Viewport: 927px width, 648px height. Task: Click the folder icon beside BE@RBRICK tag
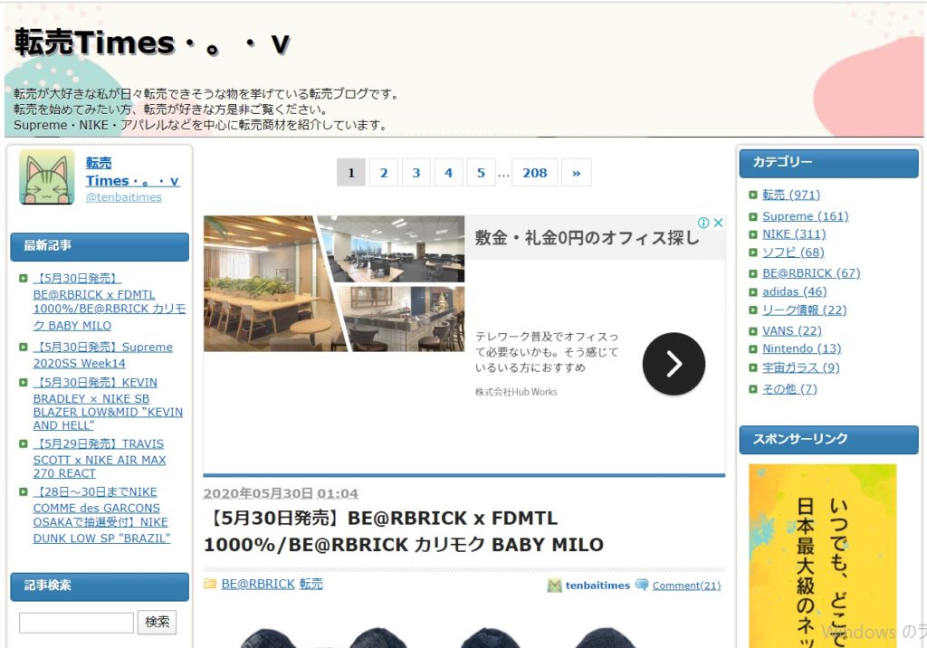pos(210,584)
